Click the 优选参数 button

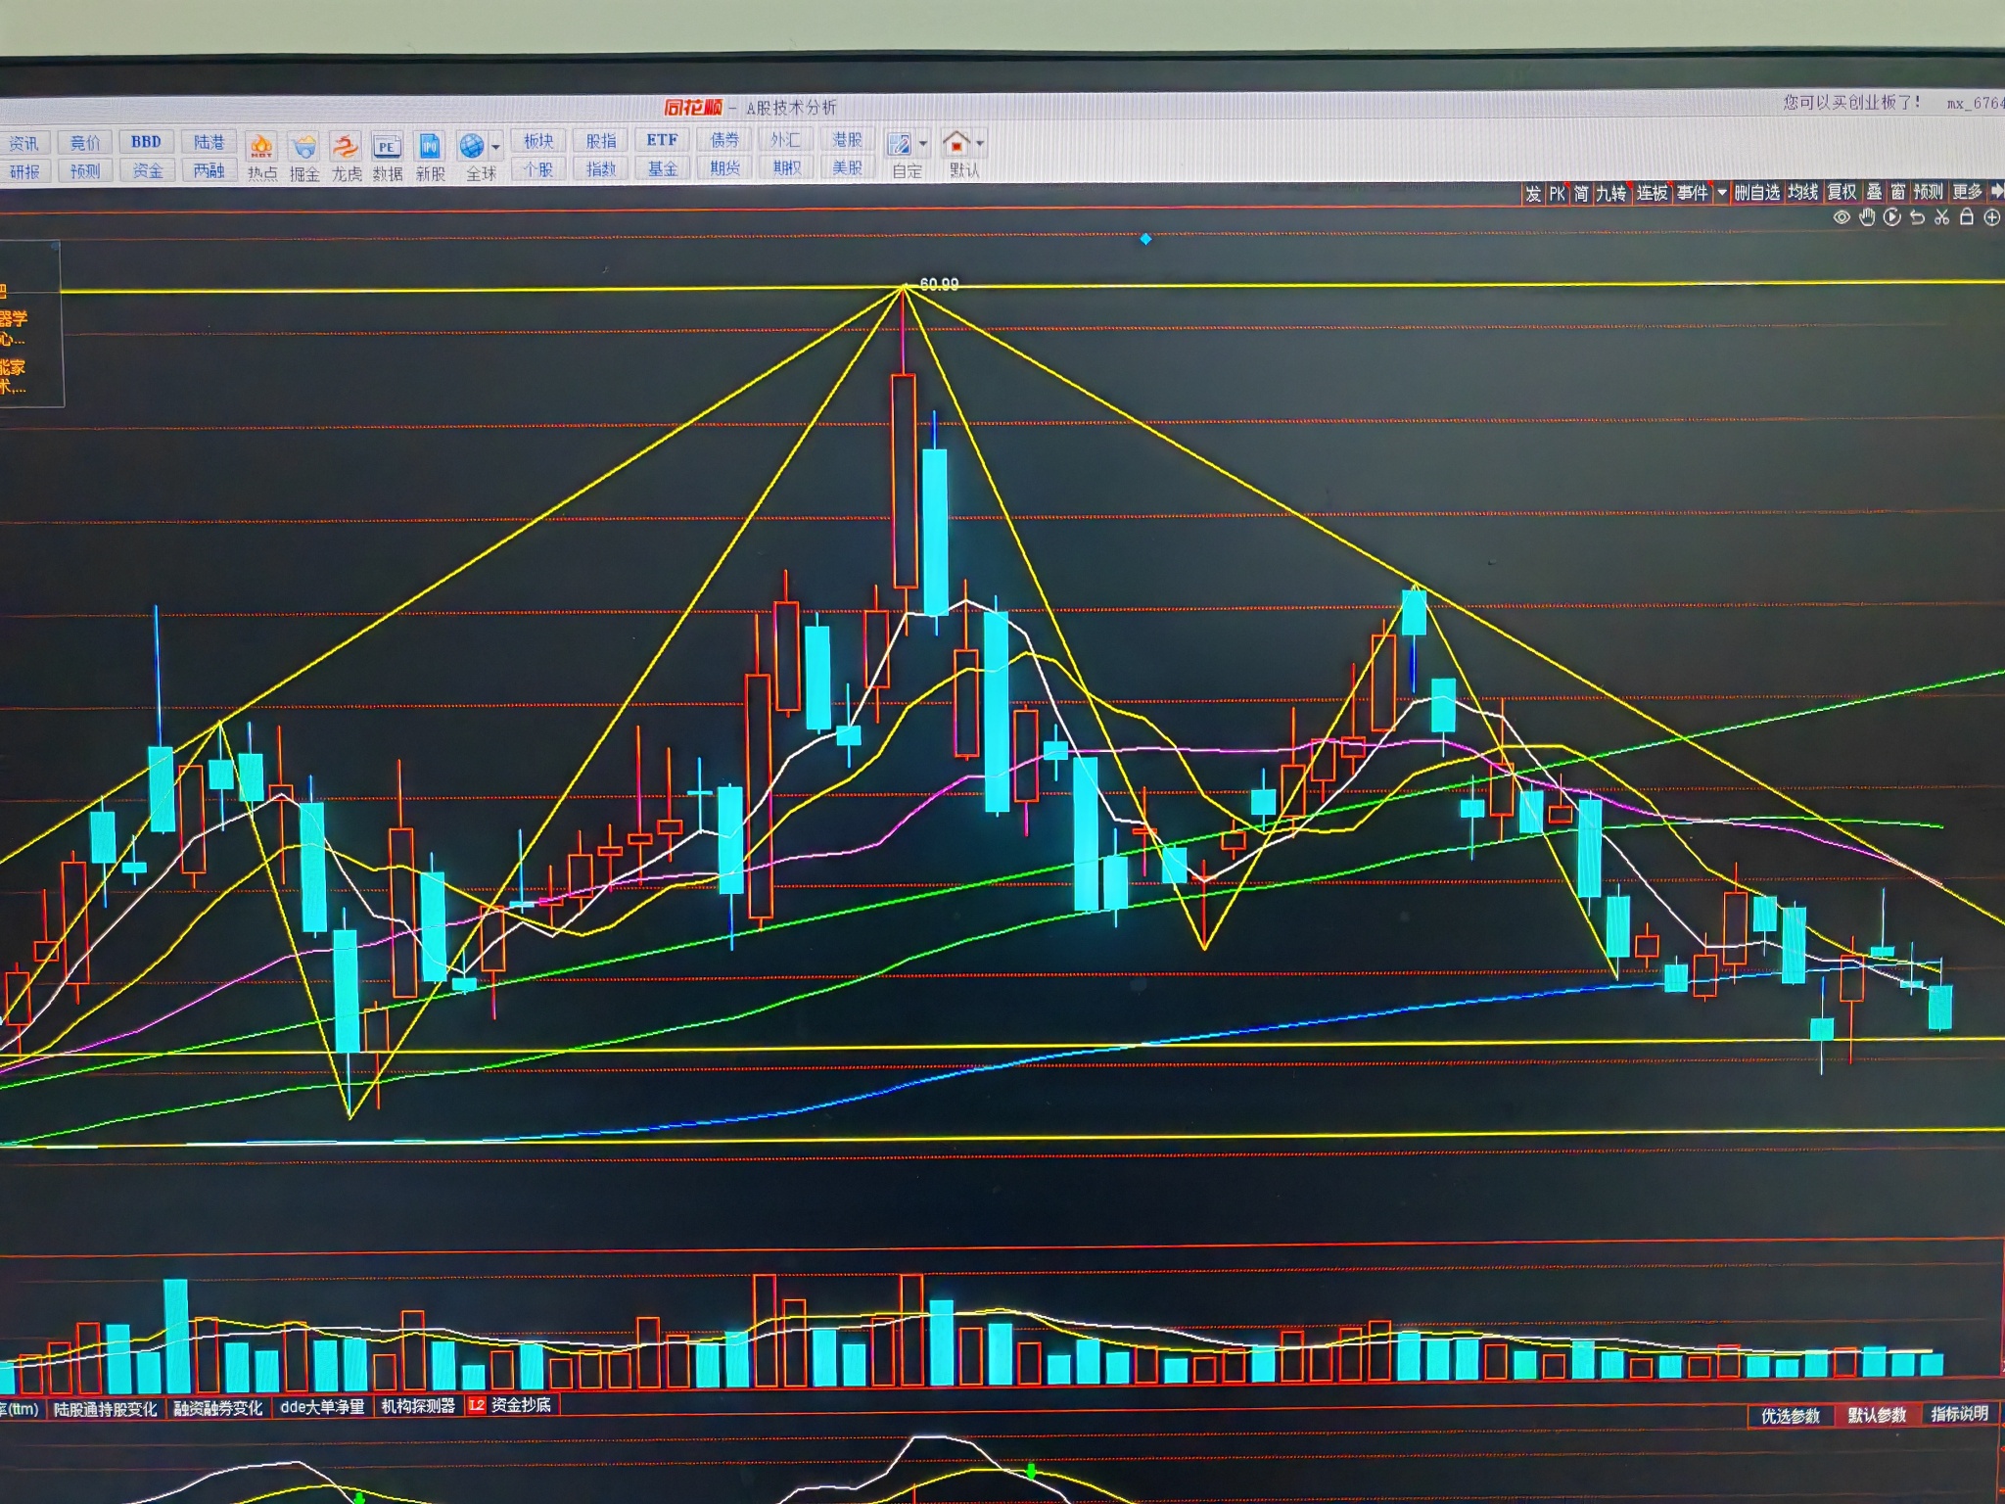1790,1416
